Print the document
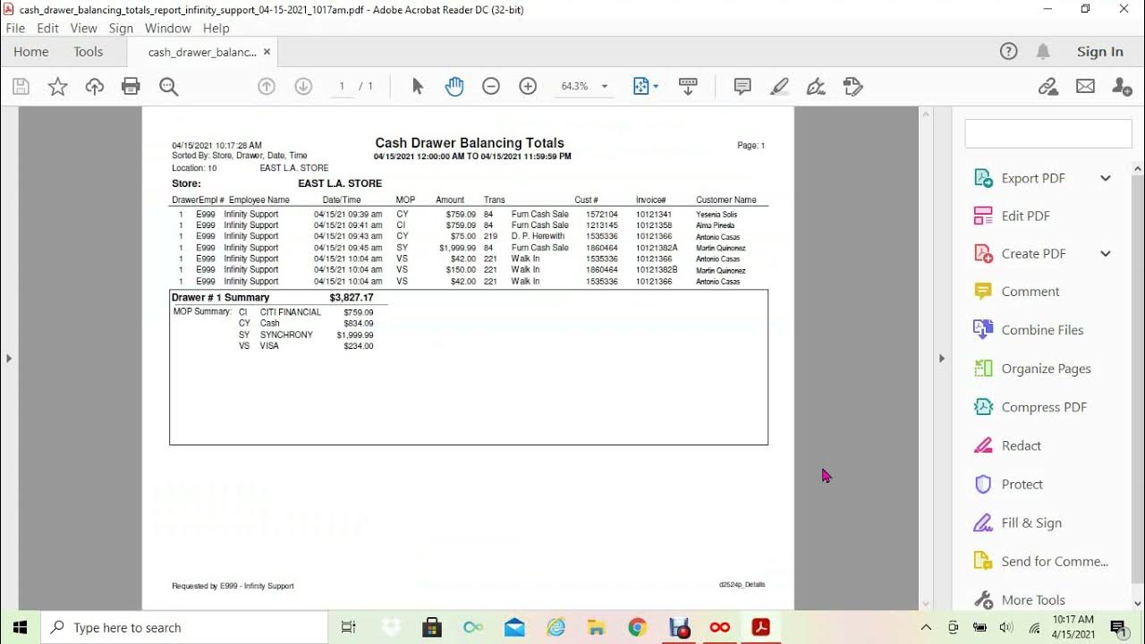This screenshot has width=1145, height=644. click(131, 87)
